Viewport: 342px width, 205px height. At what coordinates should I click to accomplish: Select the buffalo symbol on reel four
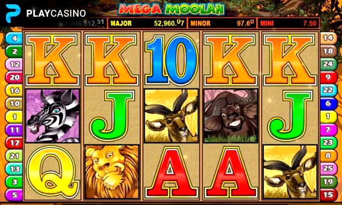230,116
